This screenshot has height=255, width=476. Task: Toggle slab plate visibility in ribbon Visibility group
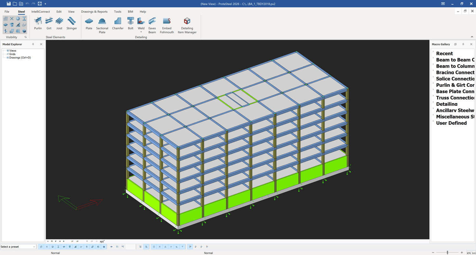(x=5, y=25)
